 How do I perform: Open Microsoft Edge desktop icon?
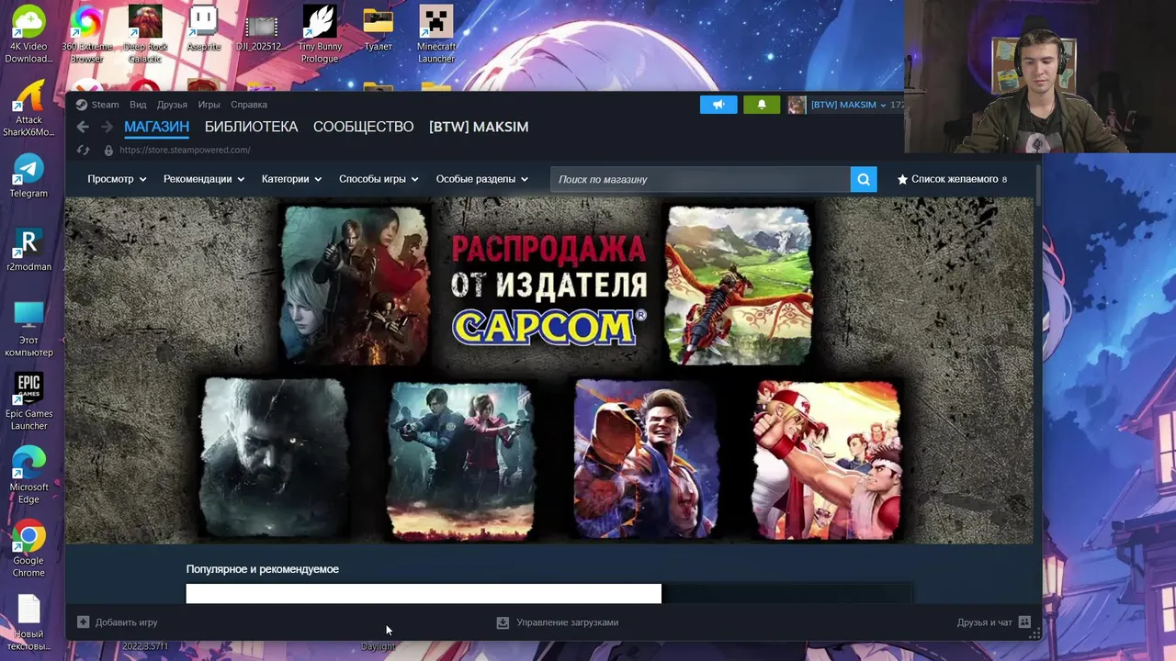(28, 476)
